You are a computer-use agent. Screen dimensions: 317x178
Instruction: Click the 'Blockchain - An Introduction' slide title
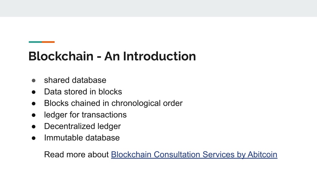click(112, 56)
